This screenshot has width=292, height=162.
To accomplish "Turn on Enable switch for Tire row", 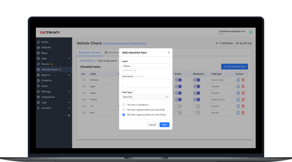I will 178,106.
